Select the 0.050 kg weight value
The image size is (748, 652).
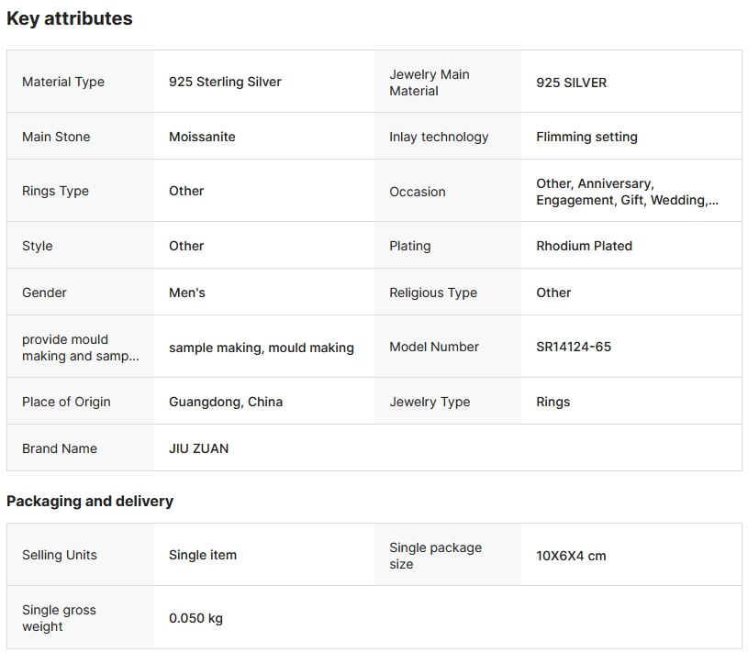pos(195,618)
